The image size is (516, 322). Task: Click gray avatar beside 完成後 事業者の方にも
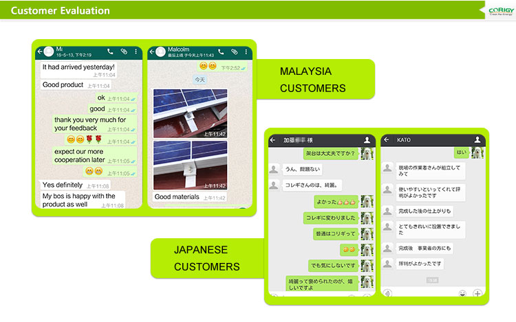tap(387, 248)
